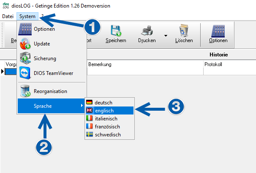Pick schwedisch from language list

107,134
